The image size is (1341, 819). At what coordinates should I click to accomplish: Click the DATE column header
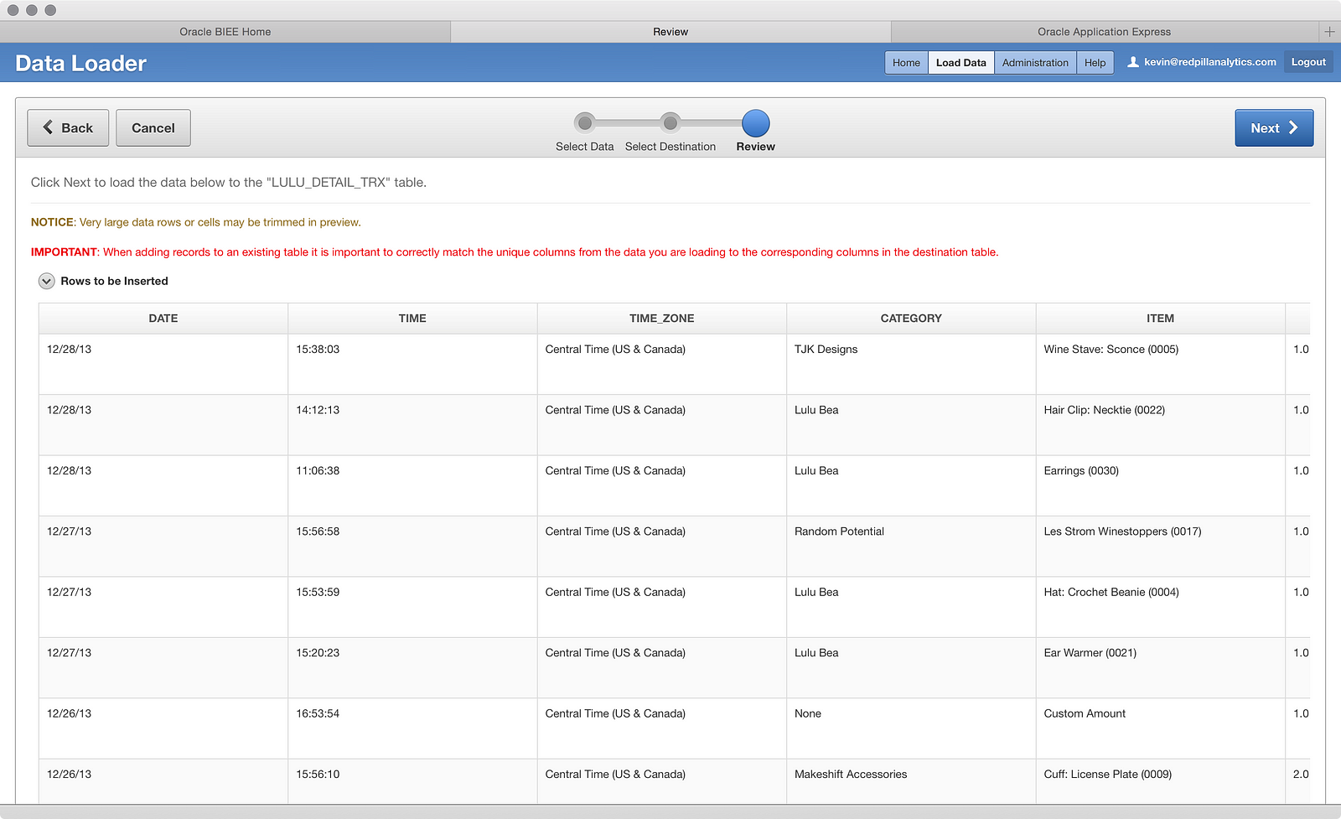click(x=163, y=319)
